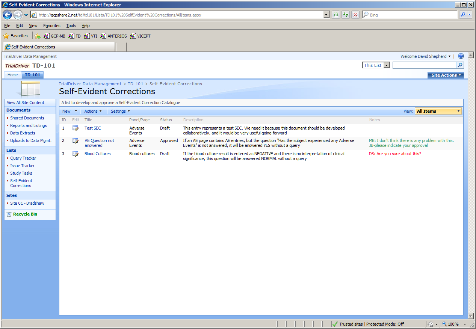Click the site search magnifier button
This screenshot has height=329, width=476.
point(460,65)
